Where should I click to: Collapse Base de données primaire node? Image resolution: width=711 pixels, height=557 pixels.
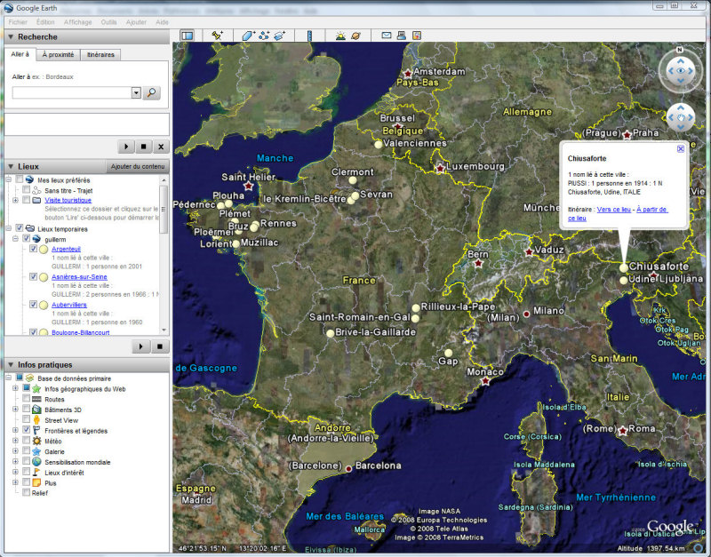pos(9,378)
